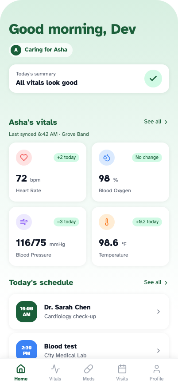Open the 10:00 AM time block

click(27, 312)
